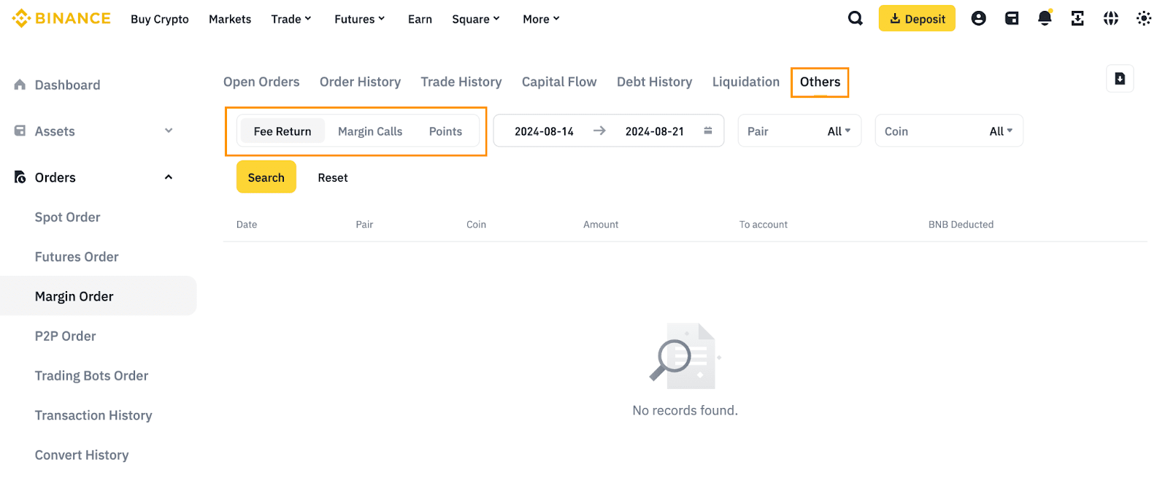Open Futures Order in the sidebar
This screenshot has height=478, width=1168.
click(77, 257)
